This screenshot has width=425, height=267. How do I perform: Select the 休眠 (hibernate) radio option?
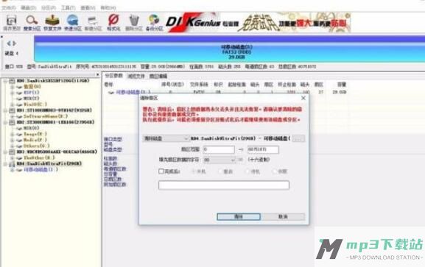(274, 171)
